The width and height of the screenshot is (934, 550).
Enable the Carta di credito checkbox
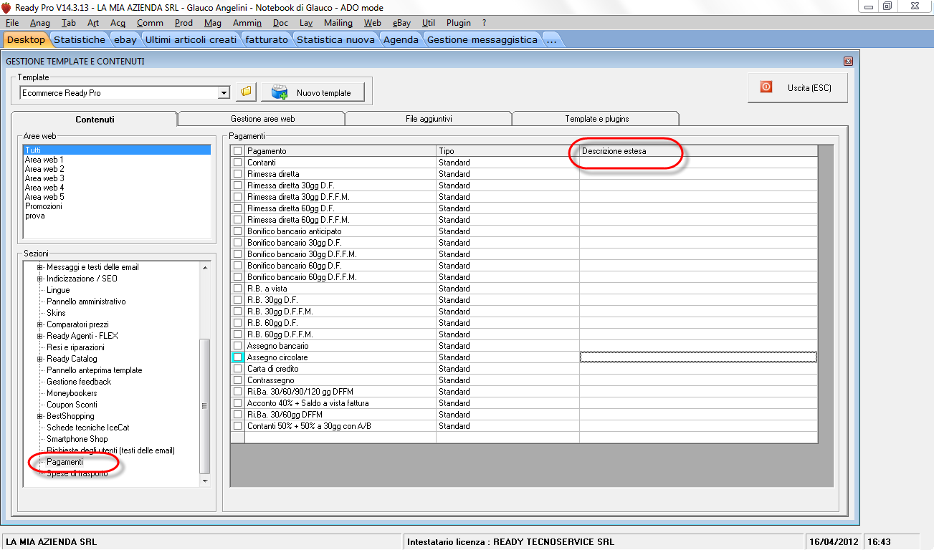coord(237,369)
